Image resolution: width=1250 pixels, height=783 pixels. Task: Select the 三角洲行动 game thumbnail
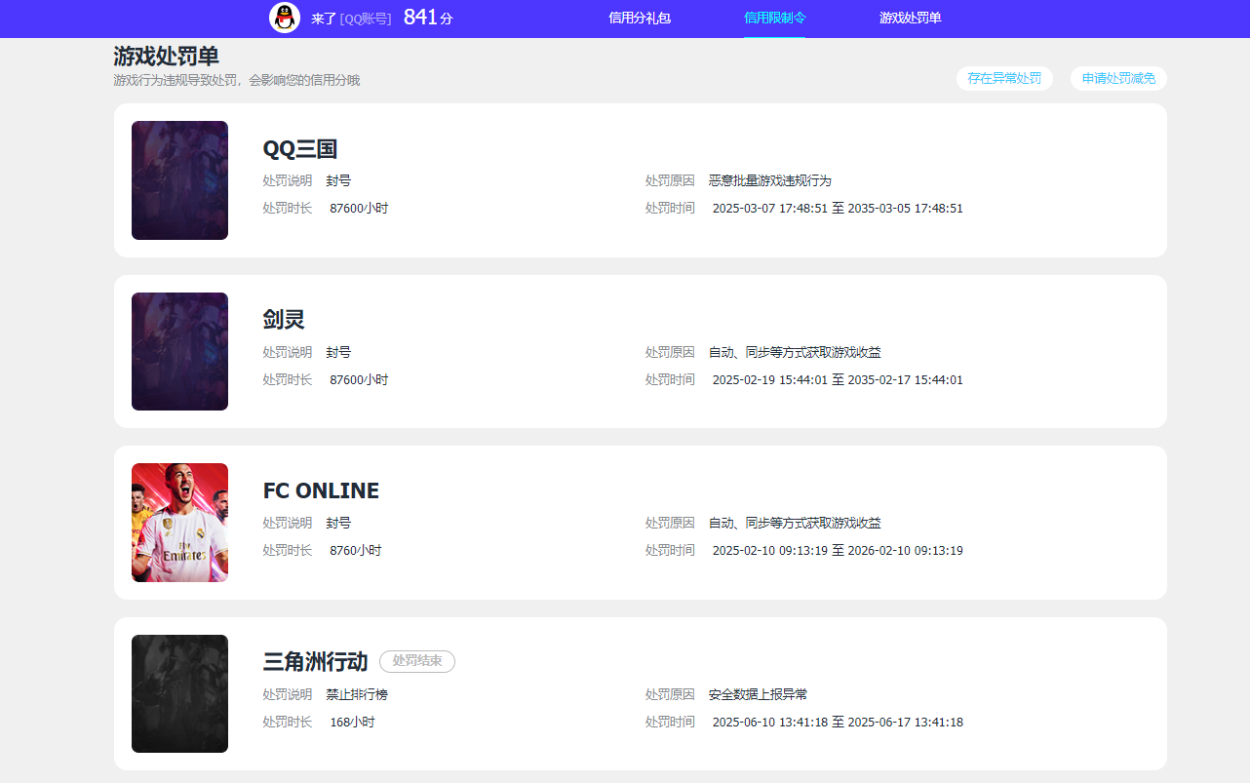pyautogui.click(x=179, y=693)
